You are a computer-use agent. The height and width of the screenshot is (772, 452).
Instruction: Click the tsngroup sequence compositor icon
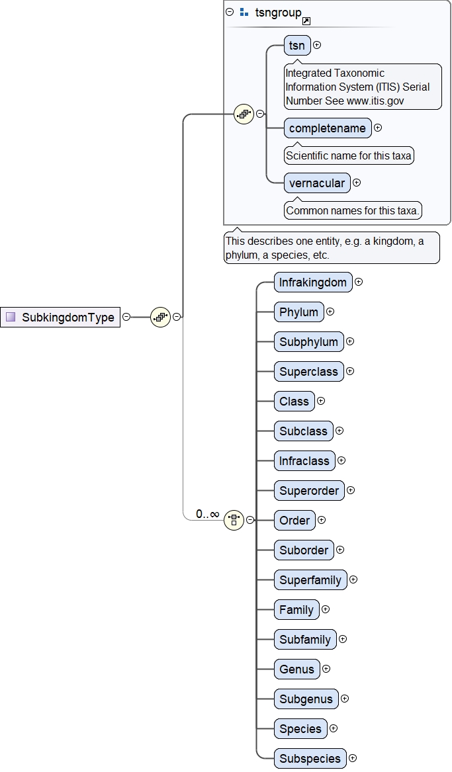(244, 114)
